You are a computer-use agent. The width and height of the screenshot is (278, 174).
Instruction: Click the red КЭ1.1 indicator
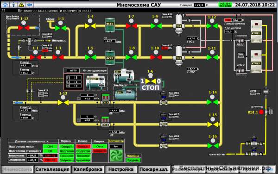261,112
